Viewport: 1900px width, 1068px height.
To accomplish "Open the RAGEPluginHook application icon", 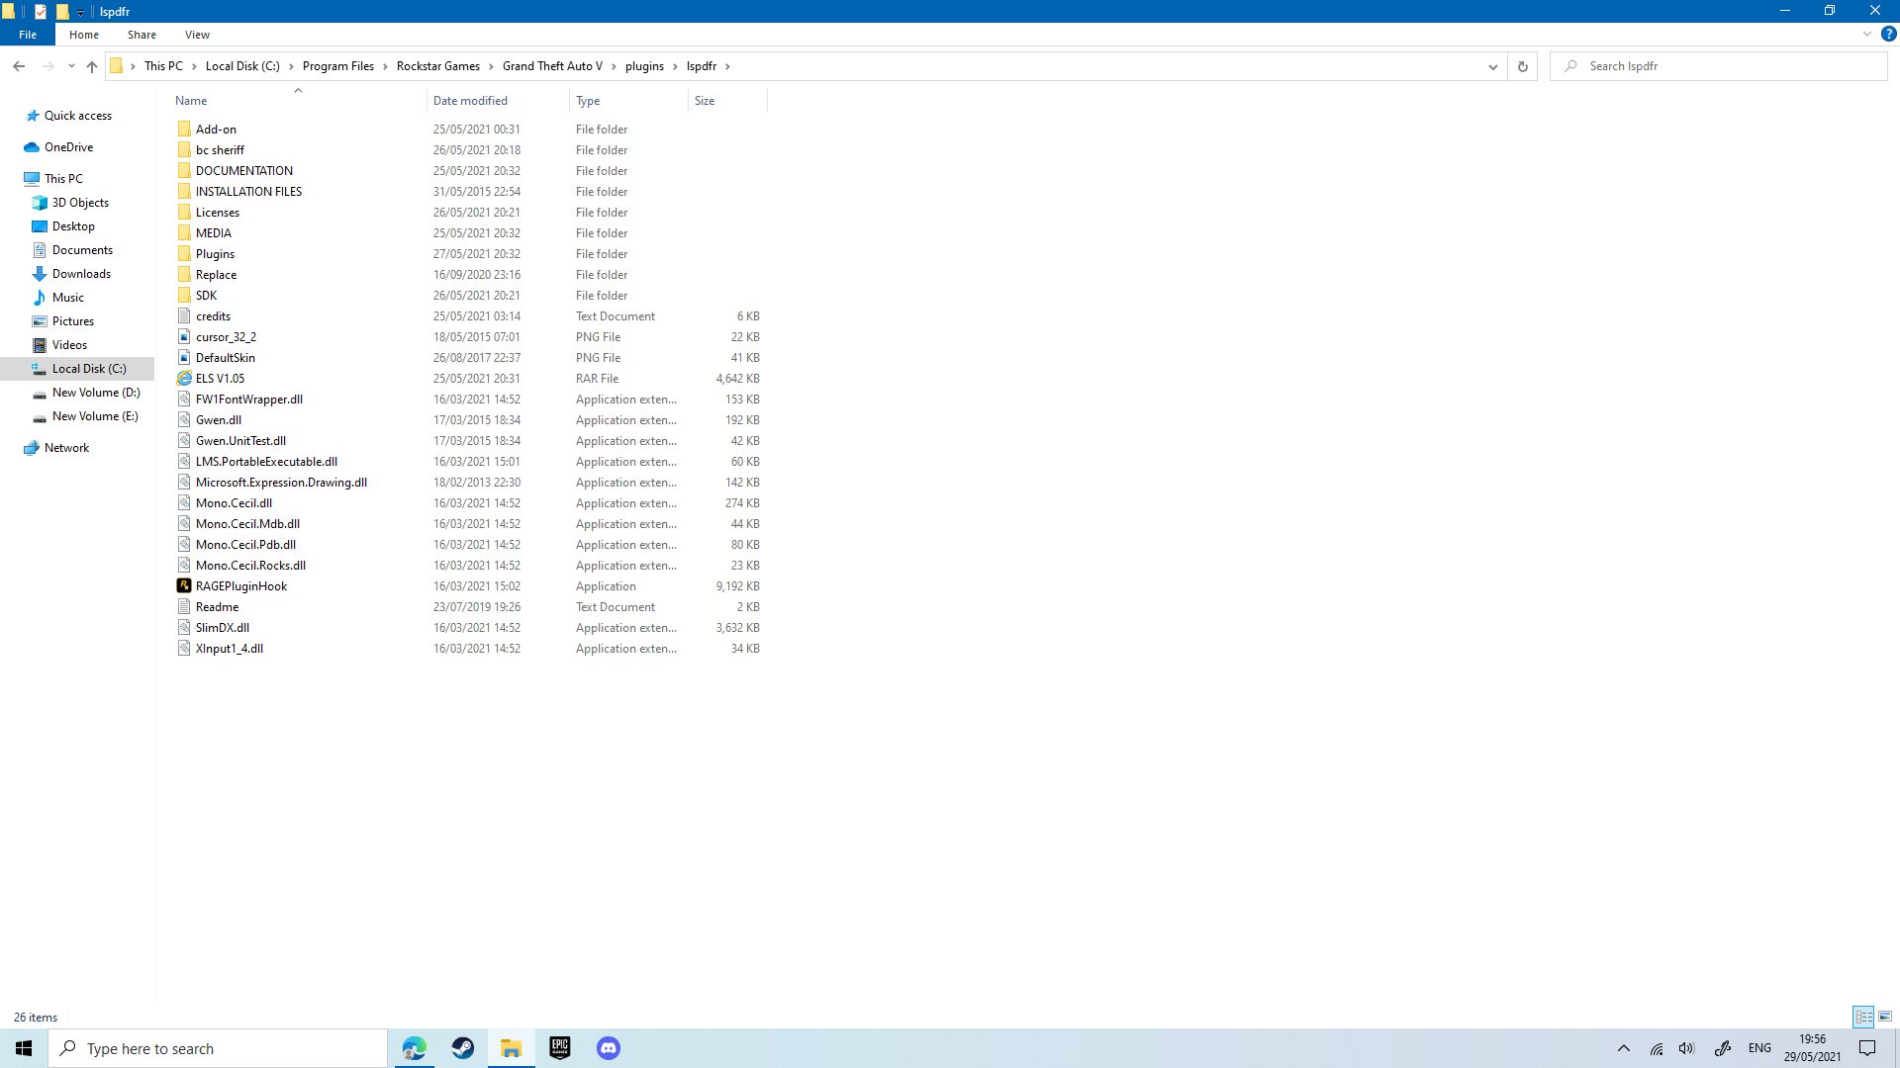I will (x=184, y=586).
